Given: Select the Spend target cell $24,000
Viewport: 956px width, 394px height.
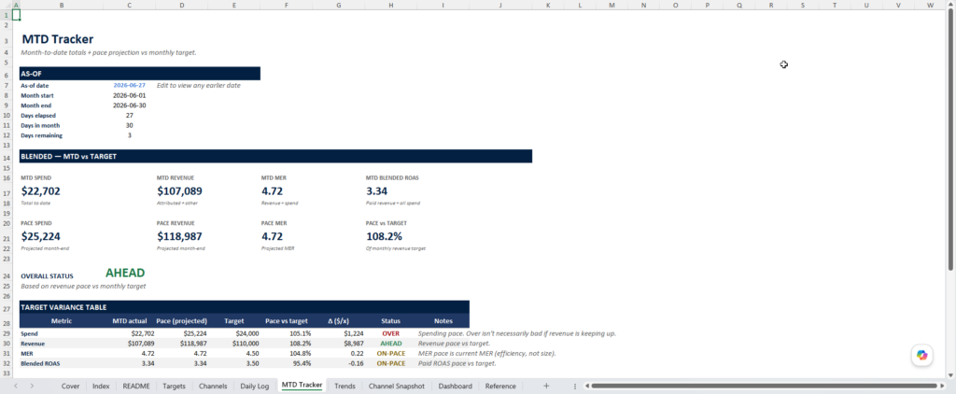Looking at the screenshot, I should pos(234,333).
